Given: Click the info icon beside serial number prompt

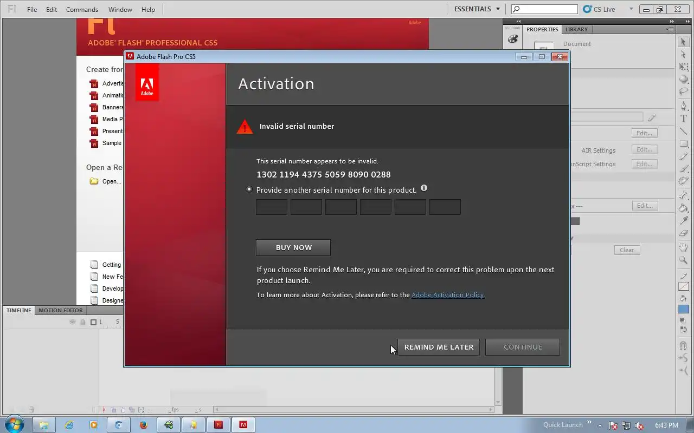Looking at the screenshot, I should pos(424,188).
